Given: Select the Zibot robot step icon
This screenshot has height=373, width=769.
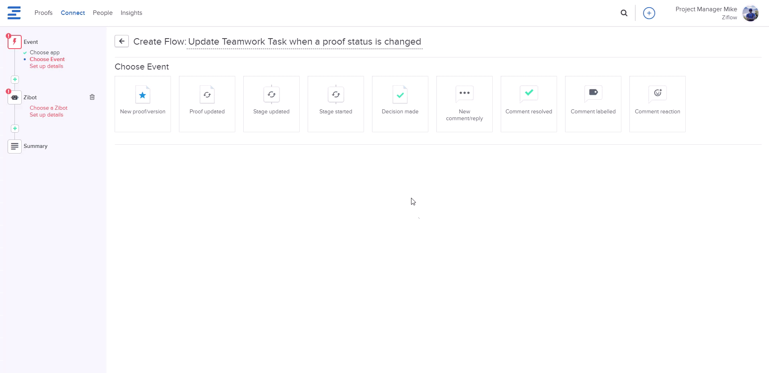Looking at the screenshot, I should [15, 97].
